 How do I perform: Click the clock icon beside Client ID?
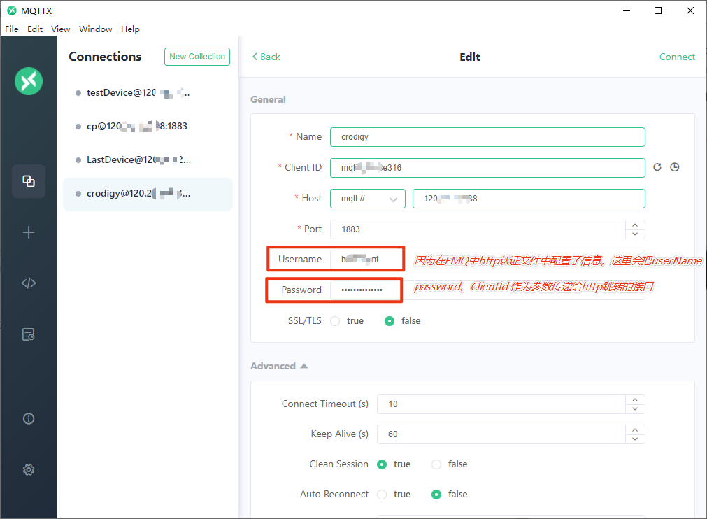[675, 167]
